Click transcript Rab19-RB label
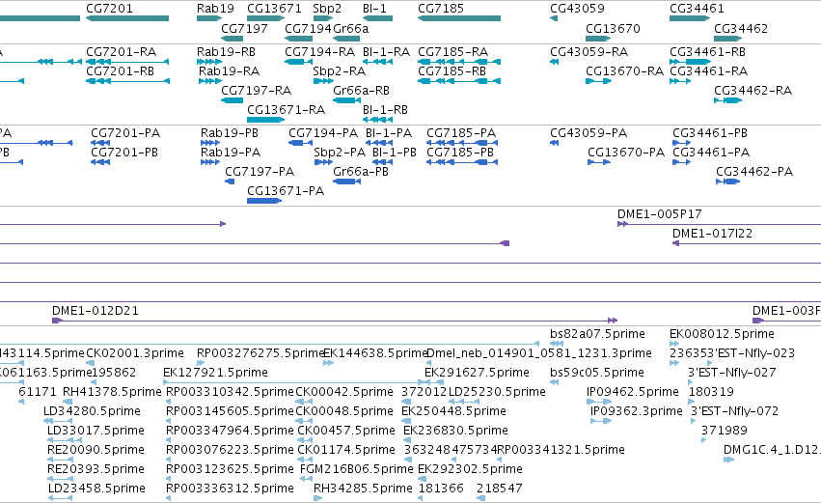Image resolution: width=821 pixels, height=503 pixels. pos(226,52)
